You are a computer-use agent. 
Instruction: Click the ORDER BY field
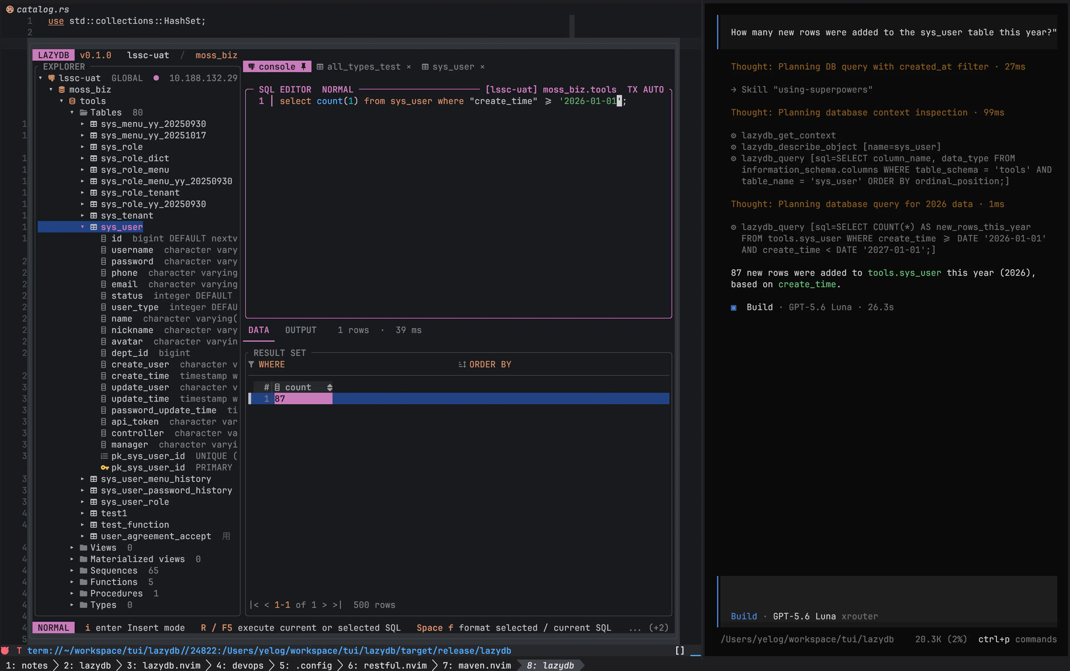563,364
